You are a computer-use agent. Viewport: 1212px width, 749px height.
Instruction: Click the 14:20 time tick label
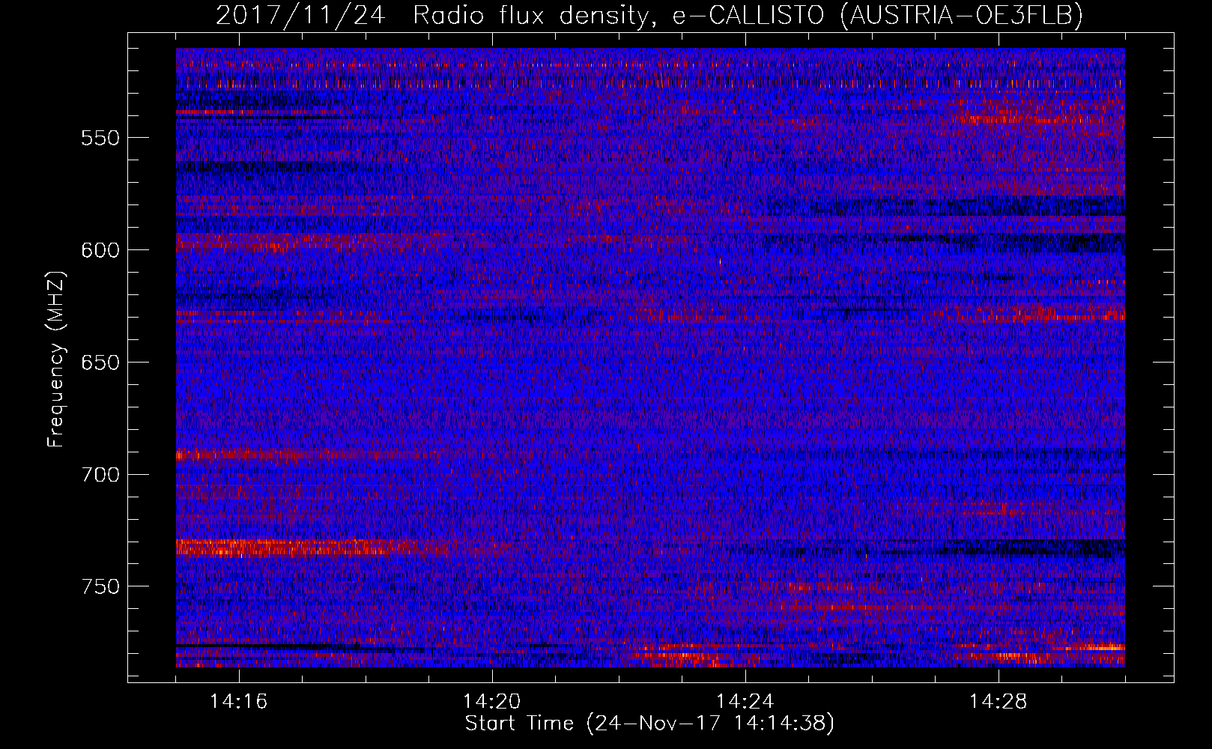[x=492, y=702]
